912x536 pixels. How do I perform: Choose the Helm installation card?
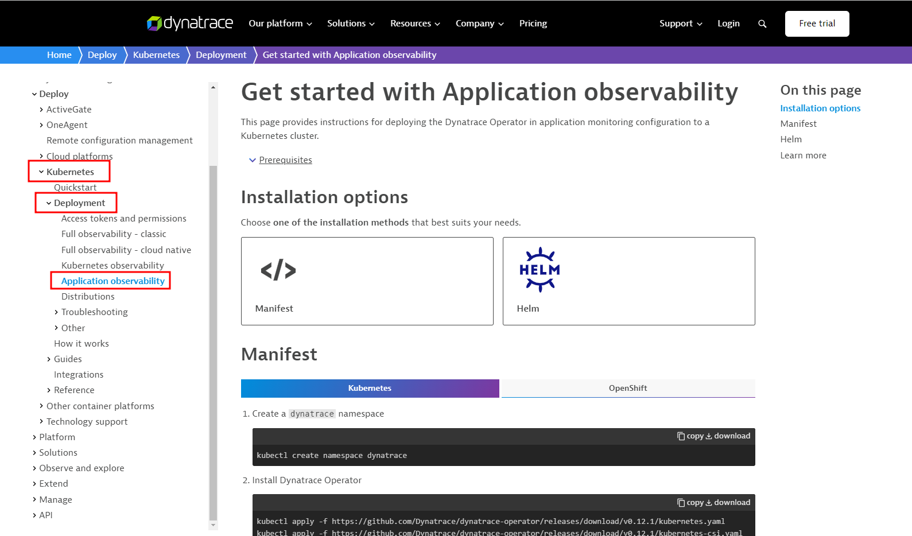pos(629,281)
